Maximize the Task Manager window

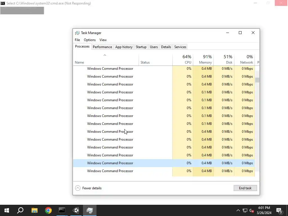(240, 33)
